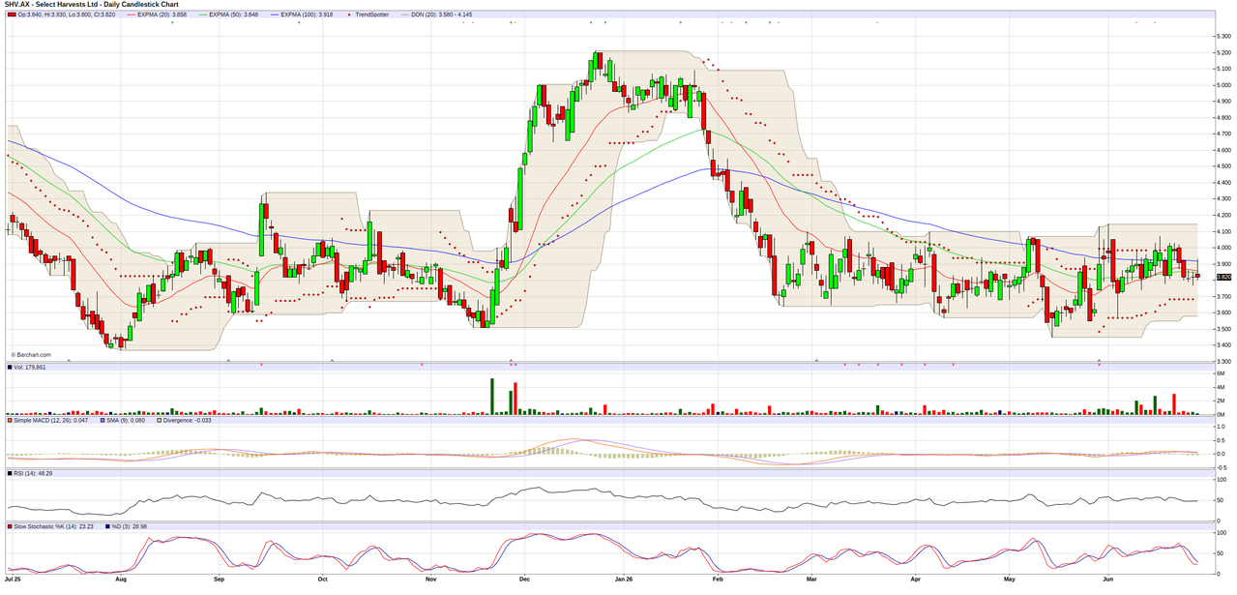The image size is (1237, 595).
Task: Click the red candlestick swatch beside Op:3.840
Action: tap(11, 15)
